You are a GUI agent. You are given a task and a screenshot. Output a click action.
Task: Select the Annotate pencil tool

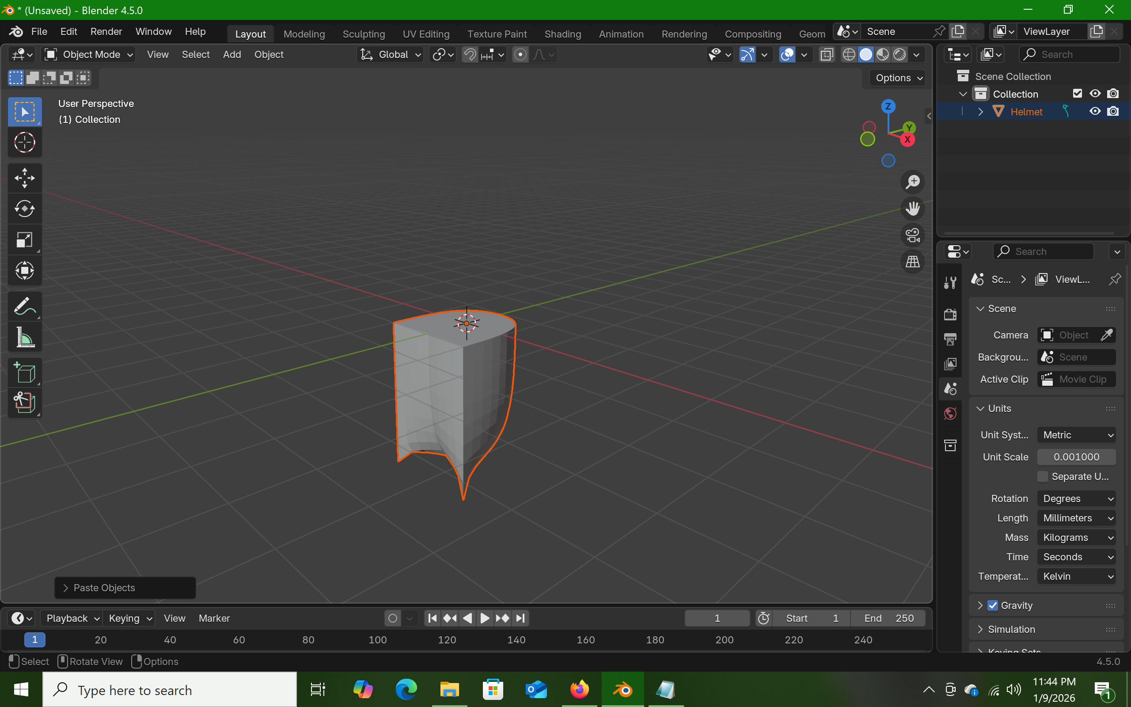[25, 307]
